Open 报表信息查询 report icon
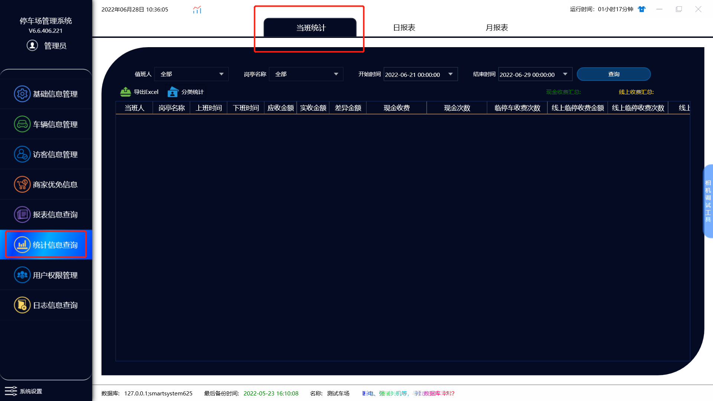The width and height of the screenshot is (713, 401). tap(22, 214)
